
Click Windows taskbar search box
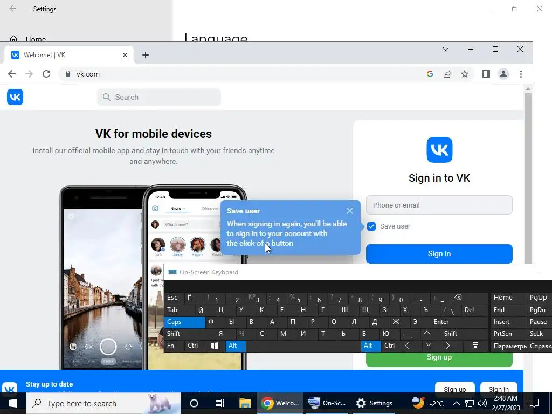pyautogui.click(x=104, y=403)
